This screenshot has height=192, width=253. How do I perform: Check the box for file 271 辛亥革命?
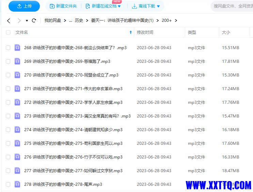coord(8,89)
